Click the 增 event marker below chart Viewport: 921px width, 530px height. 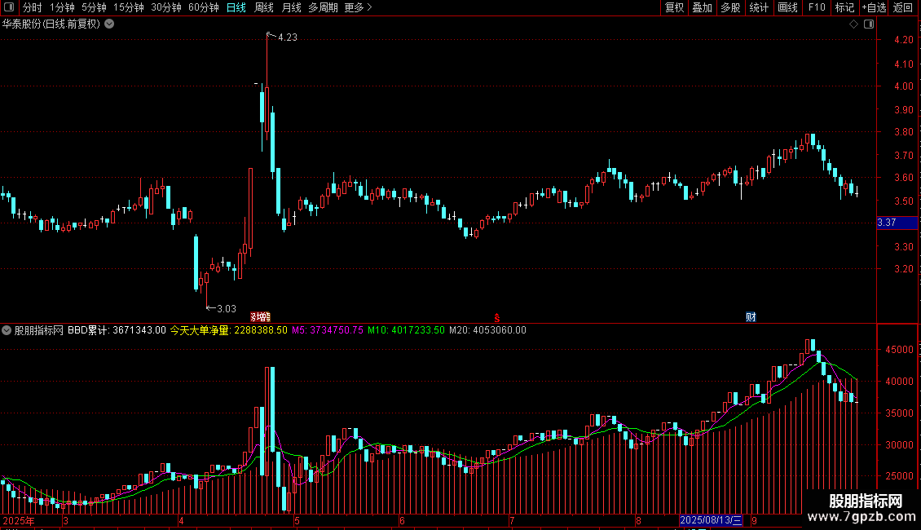point(260,317)
